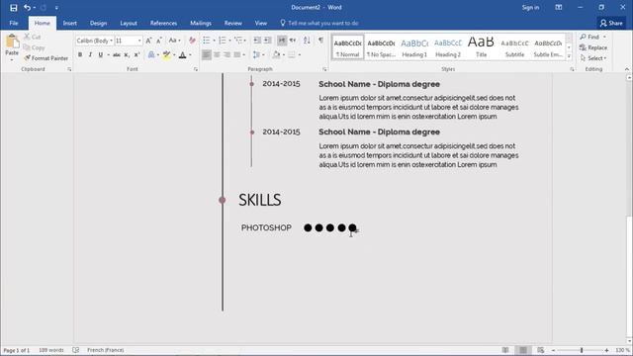This screenshot has width=633, height=356.
Task: Click the text highlight color button
Action: click(166, 55)
